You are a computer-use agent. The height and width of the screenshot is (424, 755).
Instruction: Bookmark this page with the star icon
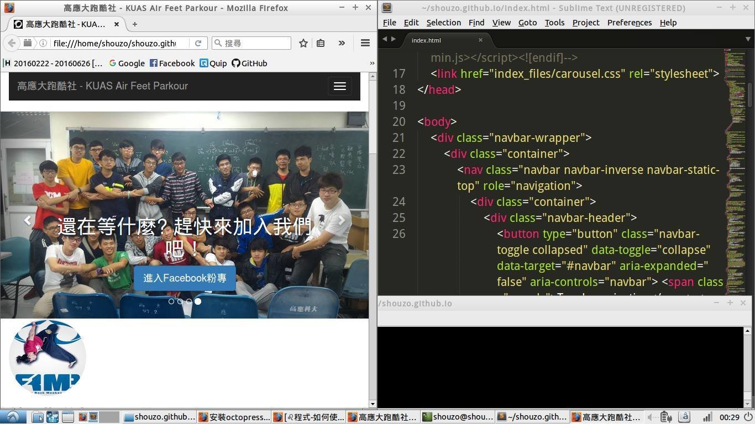303,43
